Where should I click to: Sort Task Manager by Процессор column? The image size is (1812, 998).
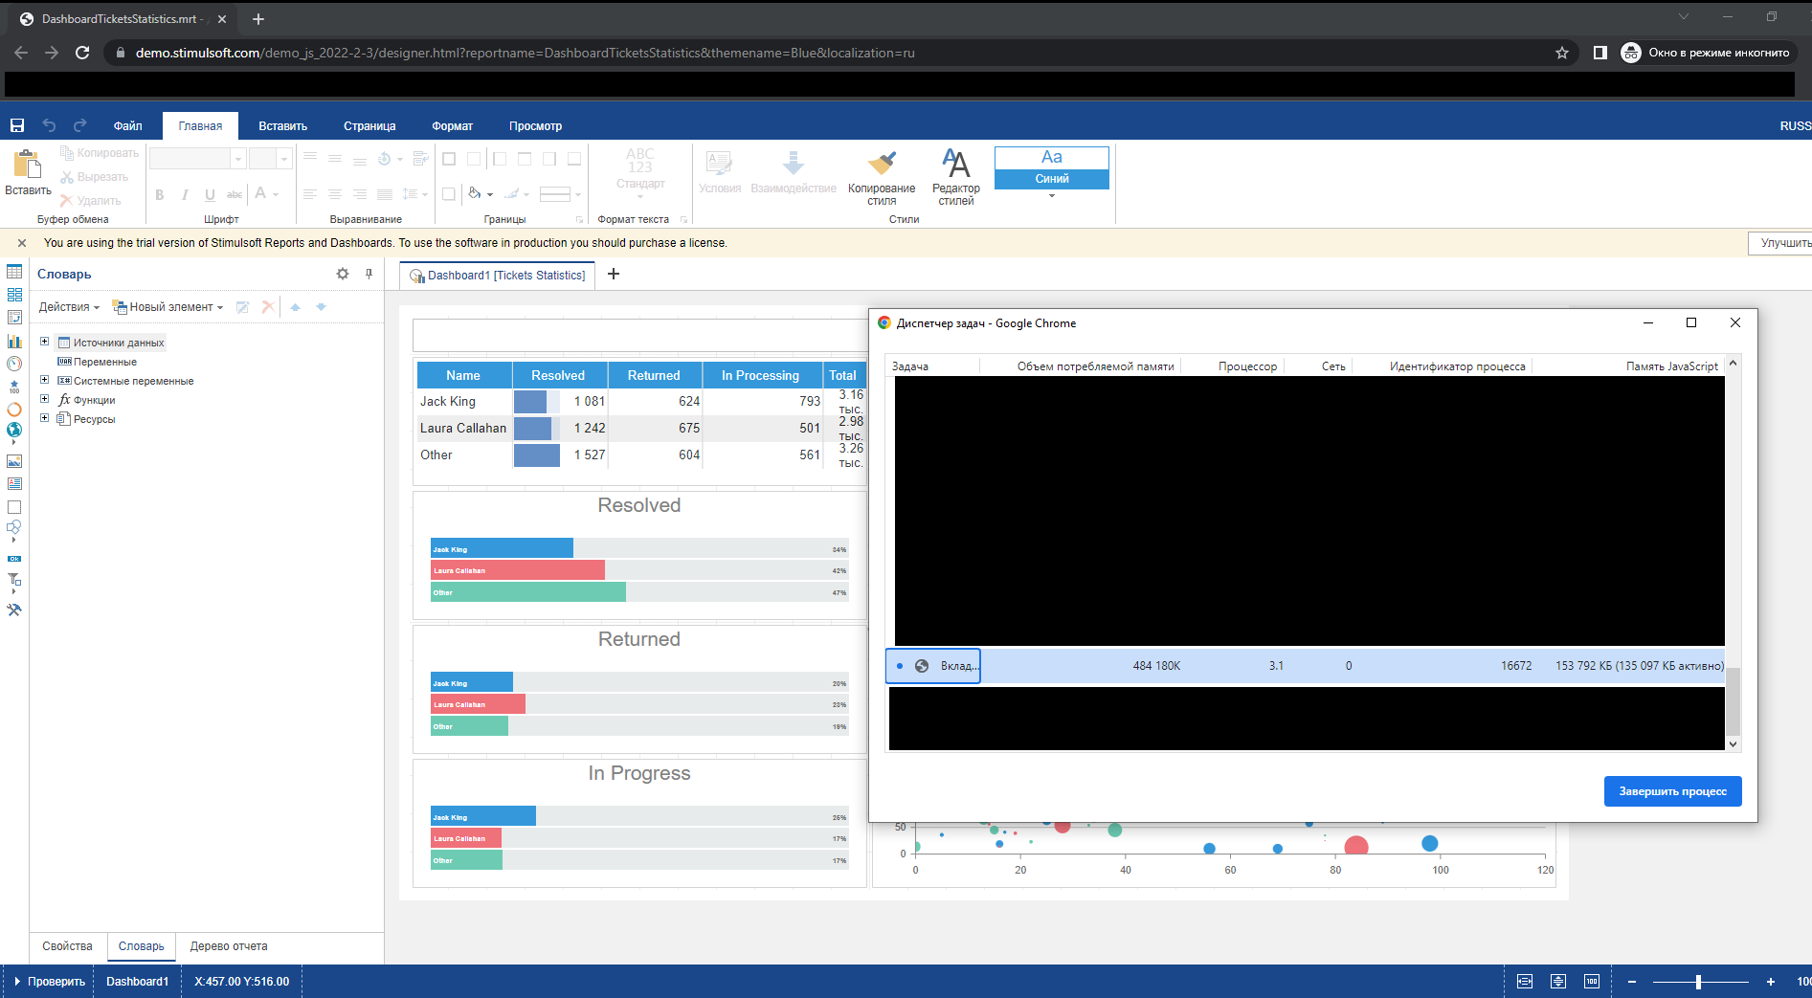1246,366
